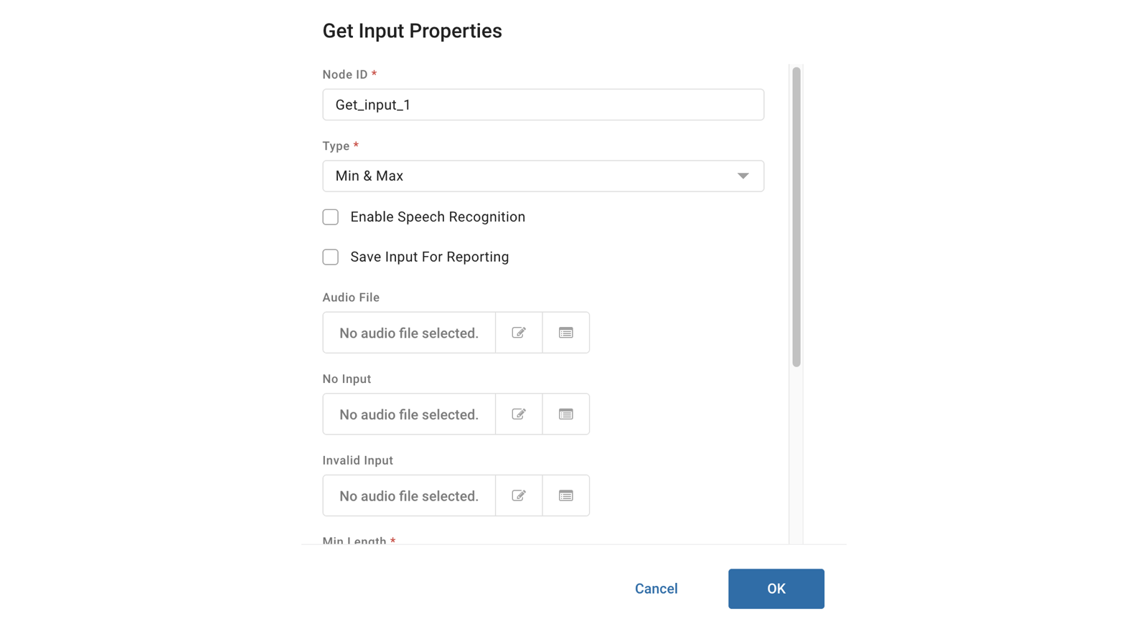Image resolution: width=1148 pixels, height=631 pixels.
Task: Edit the No Input audio prompt
Action: 519,414
